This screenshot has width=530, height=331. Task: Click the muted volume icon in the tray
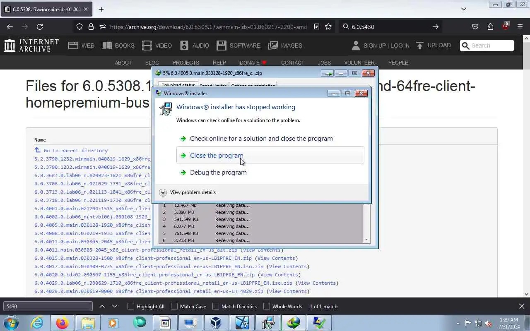489,323
